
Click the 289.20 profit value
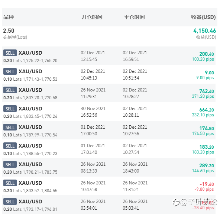[207, 165]
